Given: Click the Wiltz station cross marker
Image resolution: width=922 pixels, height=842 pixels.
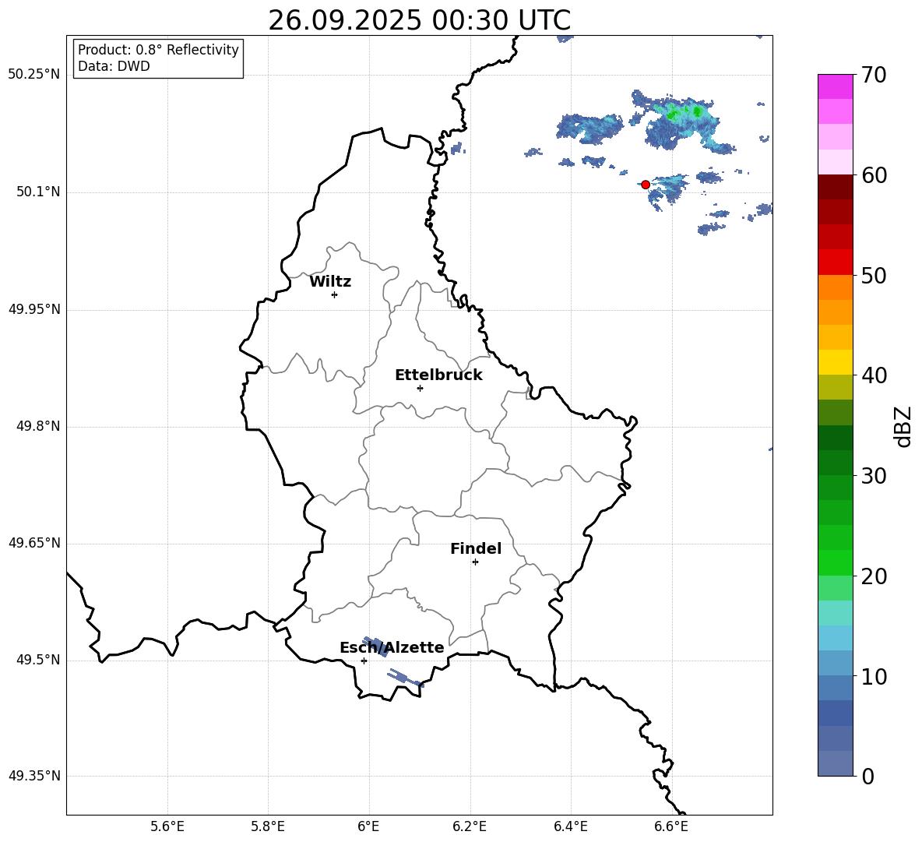Looking at the screenshot, I should (334, 294).
